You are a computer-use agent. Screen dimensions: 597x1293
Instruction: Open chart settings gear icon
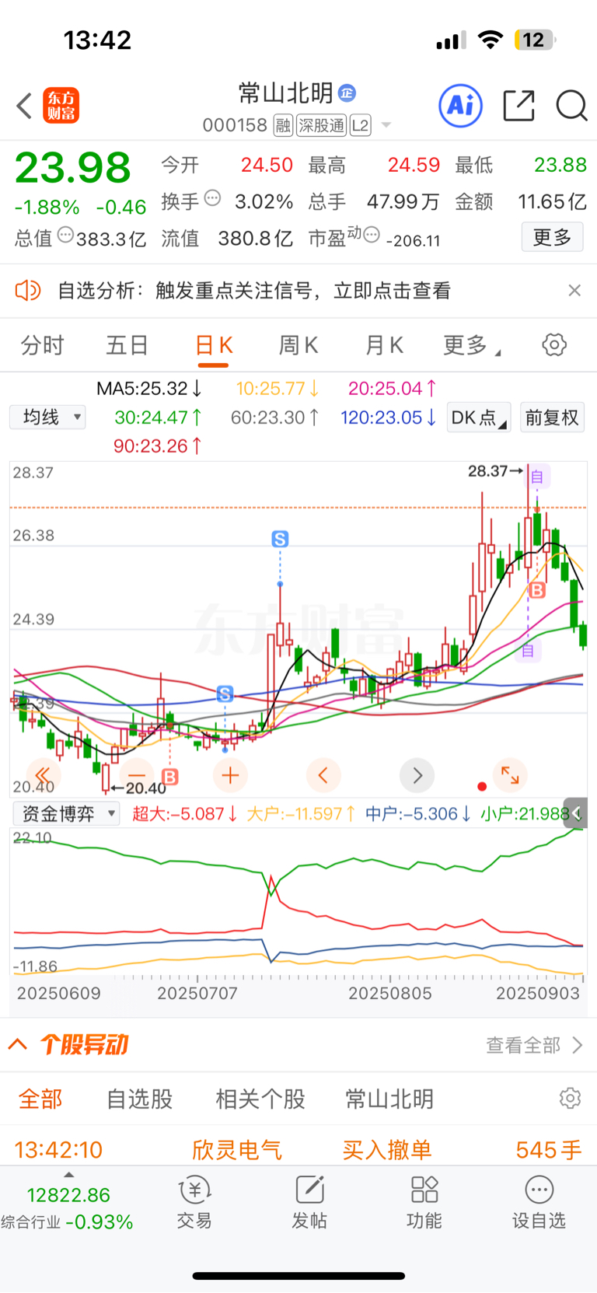554,344
